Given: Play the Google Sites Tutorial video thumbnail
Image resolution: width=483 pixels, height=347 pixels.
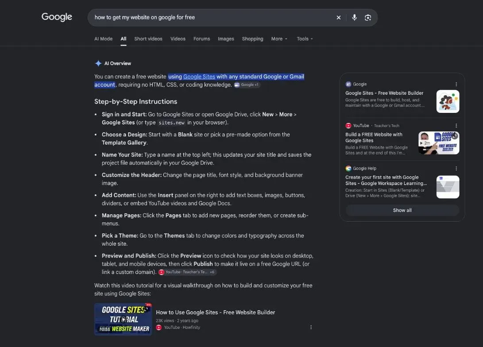Looking at the screenshot, I should pos(123,319).
